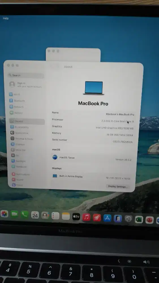This screenshot has height=283, width=159.
Task: Open Wi-Fi settings in the sidebar
Action: [x=15, y=95]
